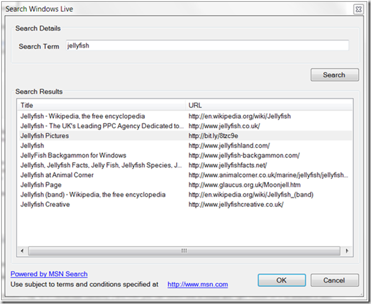Select the jellyfishland.com result row
The image size is (371, 304).
click(185, 146)
